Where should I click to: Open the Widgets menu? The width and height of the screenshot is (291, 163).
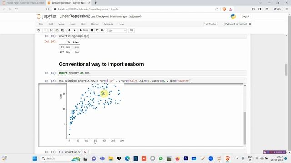pyautogui.click(x=108, y=24)
